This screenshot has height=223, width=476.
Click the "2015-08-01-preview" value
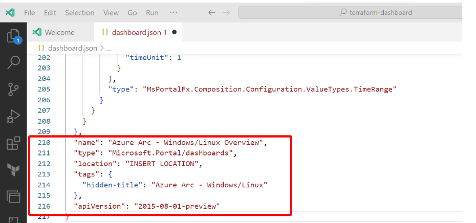[x=177, y=206]
